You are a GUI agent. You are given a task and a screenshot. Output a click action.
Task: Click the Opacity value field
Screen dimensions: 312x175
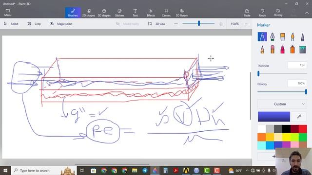point(297,83)
